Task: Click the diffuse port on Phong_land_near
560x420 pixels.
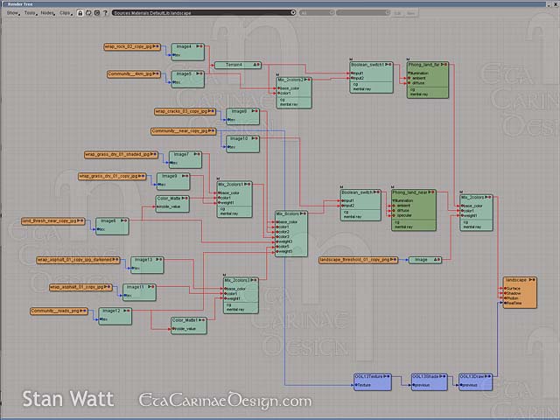Action: [x=395, y=210]
